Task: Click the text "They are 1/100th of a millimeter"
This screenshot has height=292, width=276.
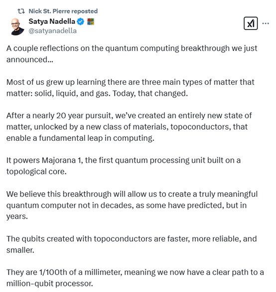Action: (x=64, y=272)
